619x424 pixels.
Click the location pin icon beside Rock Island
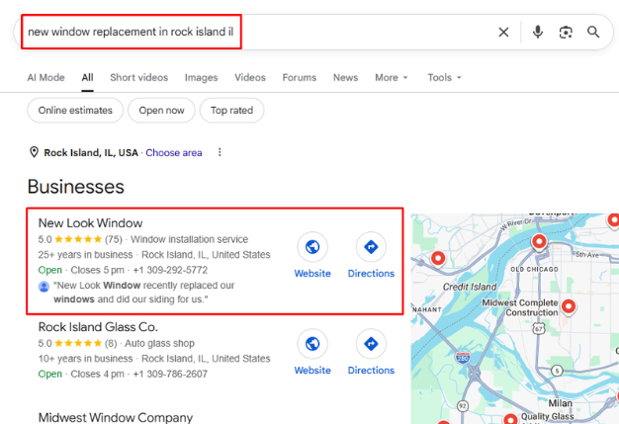coord(34,152)
